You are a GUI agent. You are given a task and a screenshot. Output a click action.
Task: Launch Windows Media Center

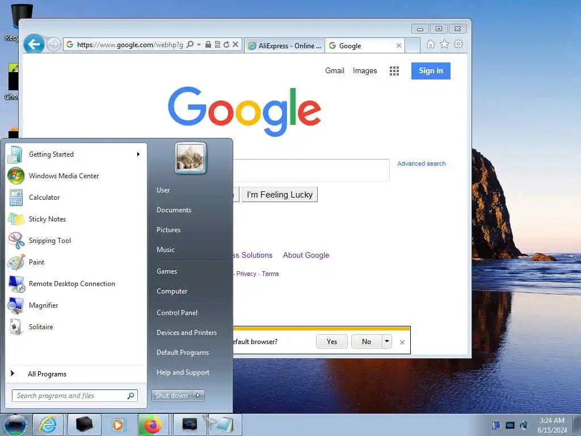(76, 176)
